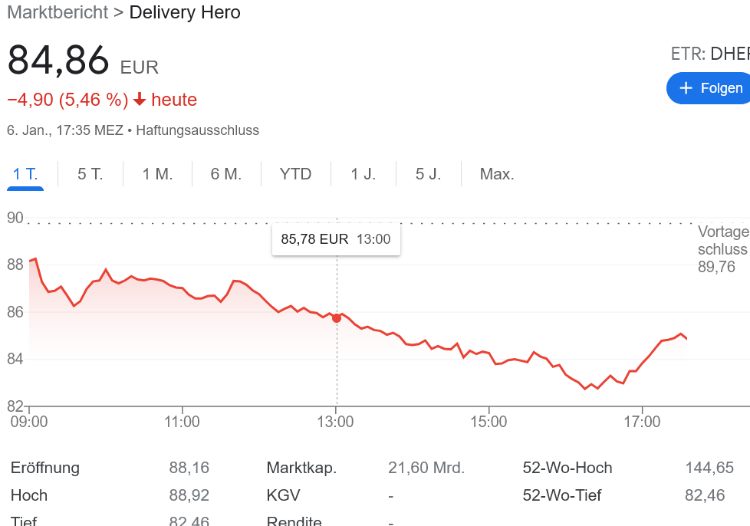750x526 pixels.
Task: Click the 15:00 time axis label
Action: click(489, 422)
